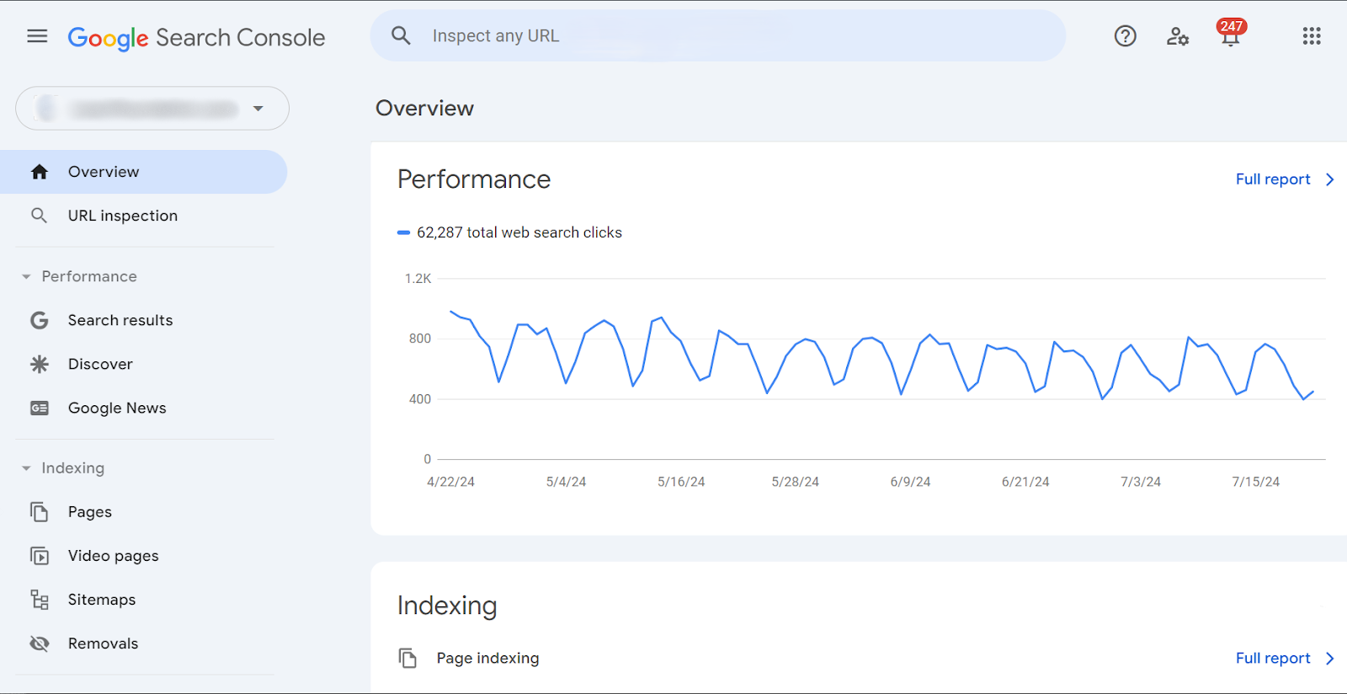
Task: Open the Google apps grid
Action: coord(1311,36)
